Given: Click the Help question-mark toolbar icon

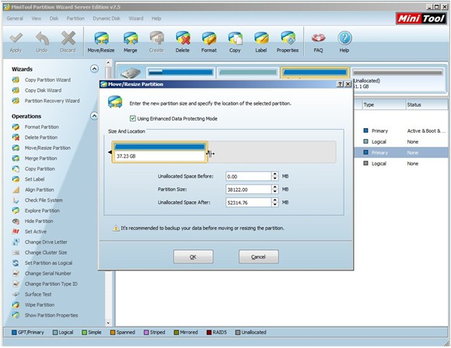Looking at the screenshot, I should point(344,38).
